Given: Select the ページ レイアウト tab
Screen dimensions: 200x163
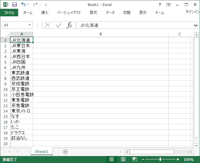Looking at the screenshot, I should [x=69, y=13].
